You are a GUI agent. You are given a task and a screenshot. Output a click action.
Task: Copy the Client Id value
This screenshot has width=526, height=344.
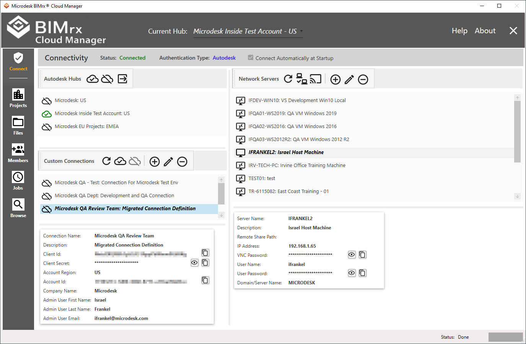tap(205, 253)
